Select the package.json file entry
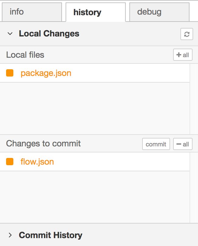The image size is (198, 246). coord(46,73)
